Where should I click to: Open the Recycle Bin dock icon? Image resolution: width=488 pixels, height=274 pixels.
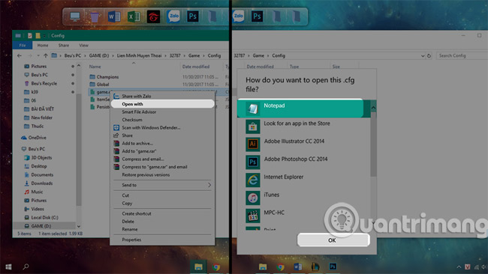[95, 16]
